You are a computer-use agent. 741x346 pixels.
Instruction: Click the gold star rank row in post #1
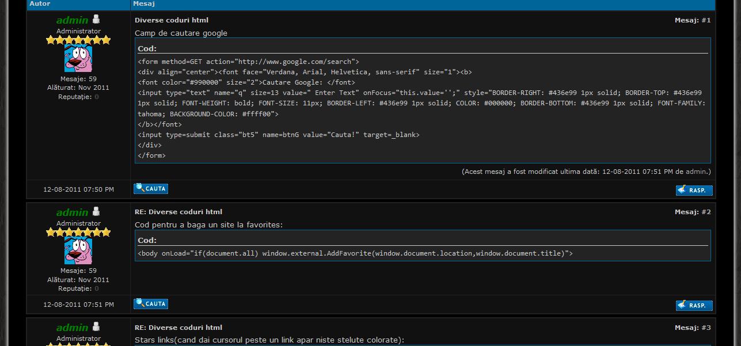(78, 40)
